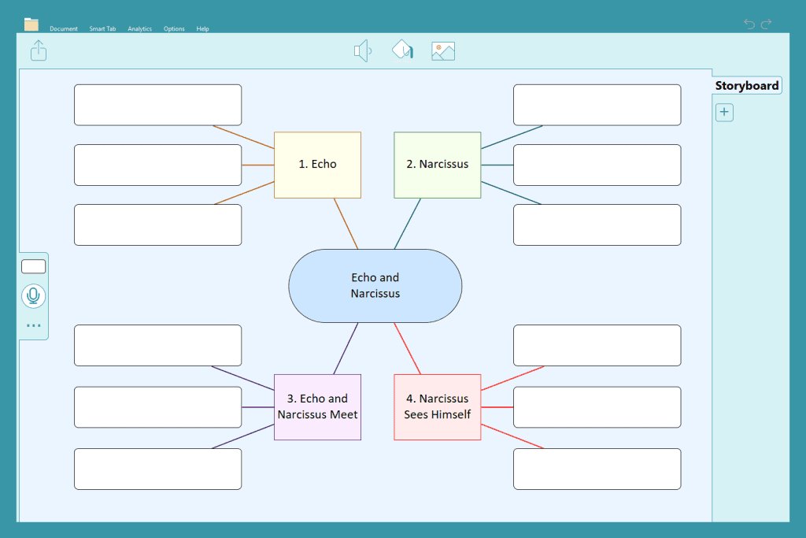Open the three-dots more options
This screenshot has width=806, height=538.
[33, 325]
